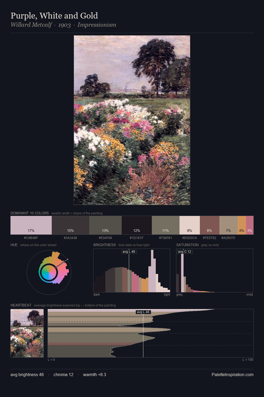The image size is (264, 397).
Task: Click the L = 0 axis label
Action: 51,360
